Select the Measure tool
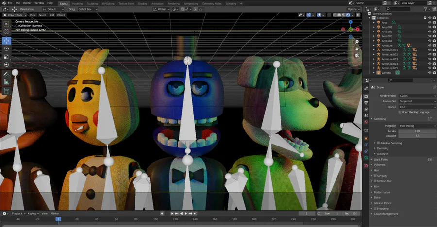 (6, 82)
